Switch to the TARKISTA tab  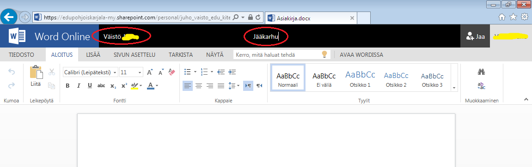(181, 54)
